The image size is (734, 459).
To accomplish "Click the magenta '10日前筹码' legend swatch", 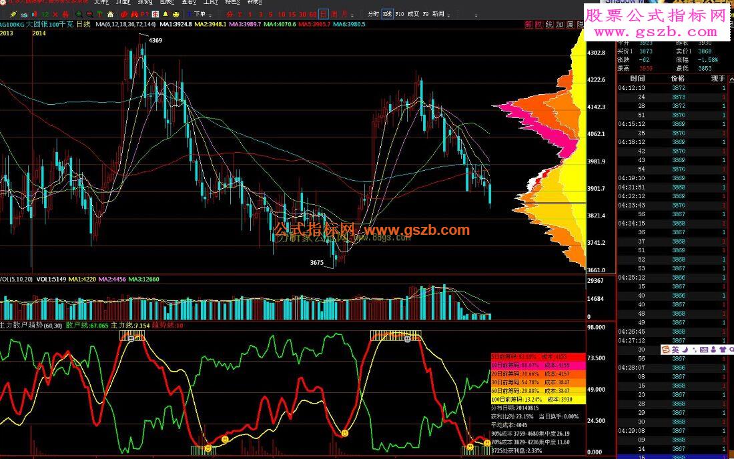I will pos(538,365).
